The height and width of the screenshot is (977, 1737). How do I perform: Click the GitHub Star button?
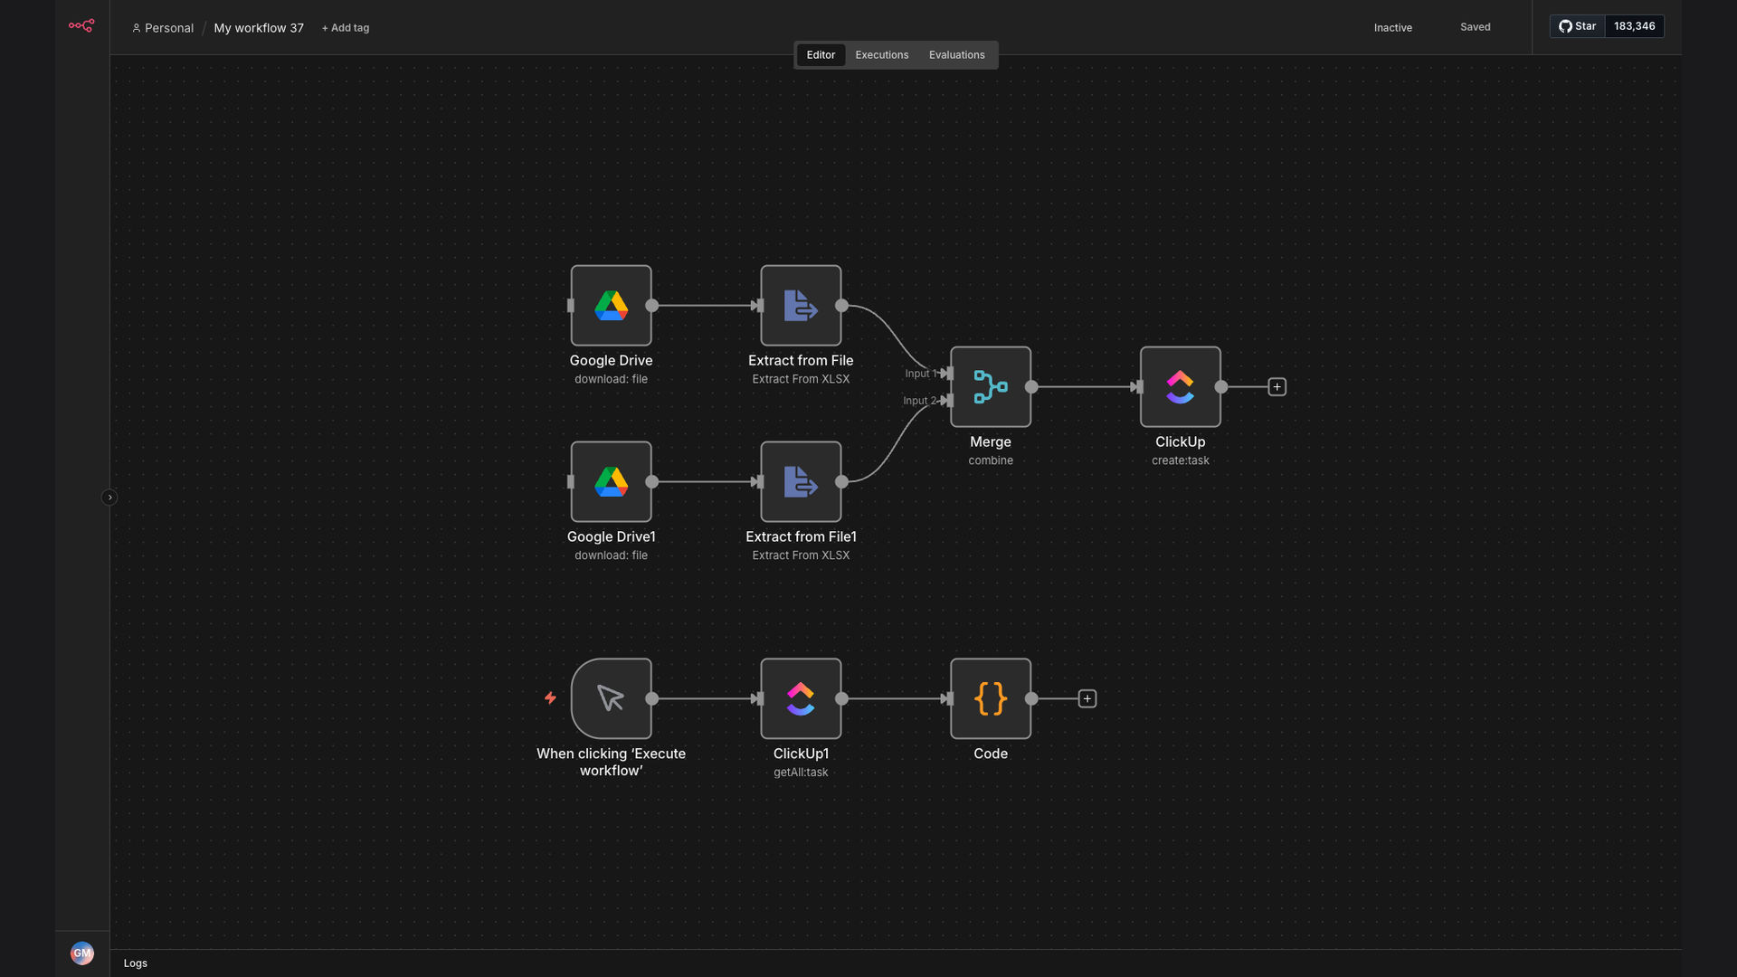click(1577, 26)
